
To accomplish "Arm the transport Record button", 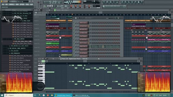I will pos(55,6).
